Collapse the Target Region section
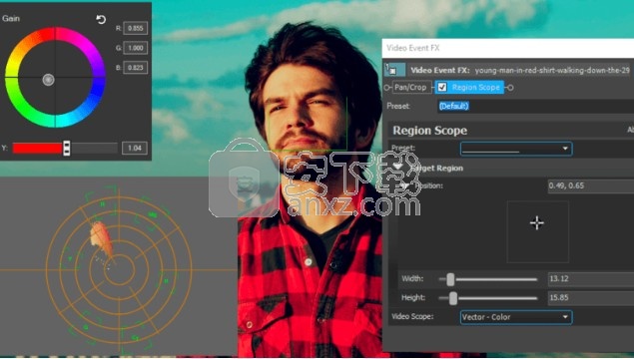The height and width of the screenshot is (359, 634). (x=398, y=168)
